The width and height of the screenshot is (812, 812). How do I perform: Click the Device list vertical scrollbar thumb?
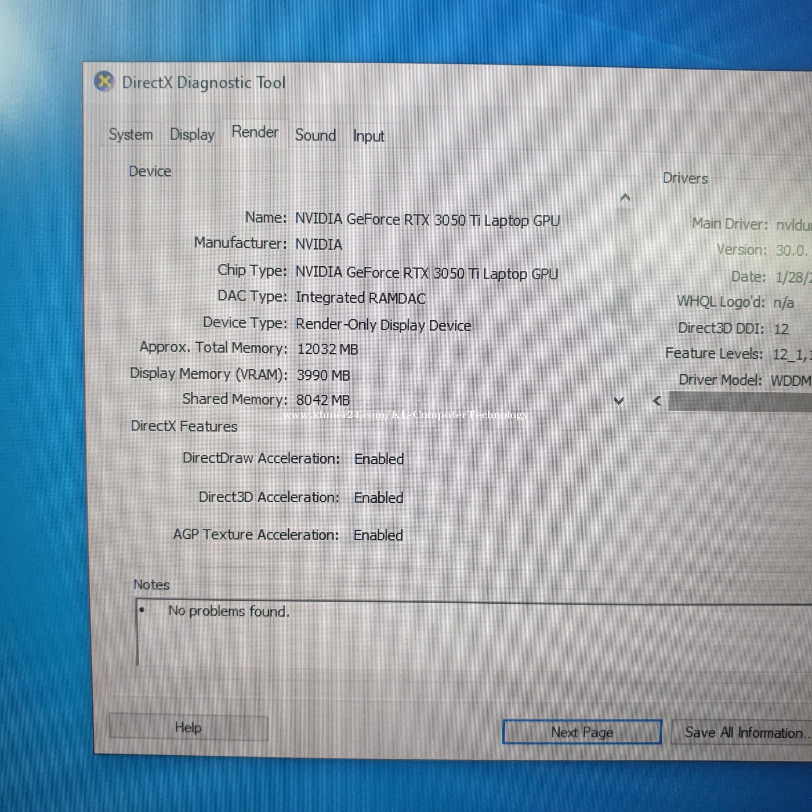pos(623,266)
